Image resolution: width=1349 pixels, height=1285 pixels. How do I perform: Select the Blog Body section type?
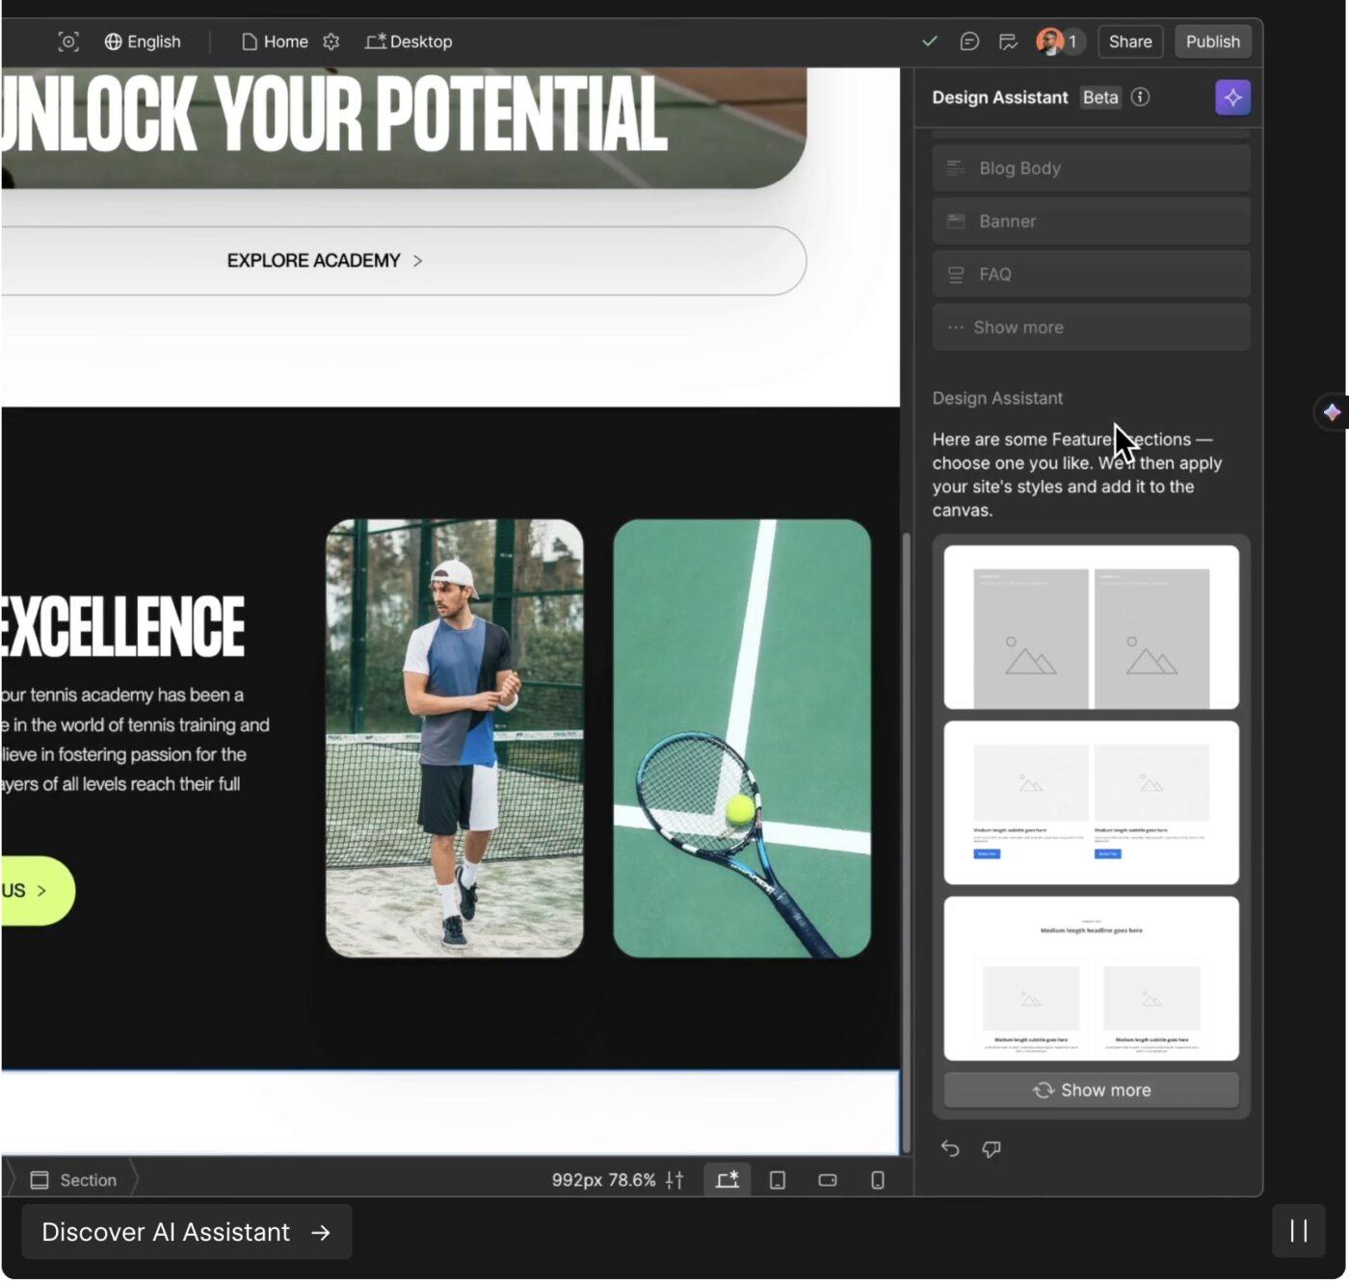point(1092,169)
